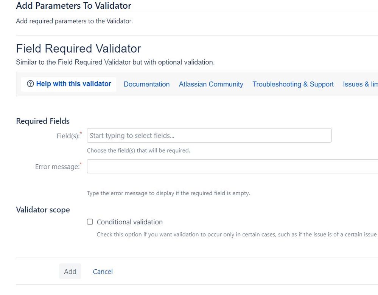Image resolution: width=378 pixels, height=295 pixels.
Task: Switch to the Documentation tab
Action: [146, 84]
